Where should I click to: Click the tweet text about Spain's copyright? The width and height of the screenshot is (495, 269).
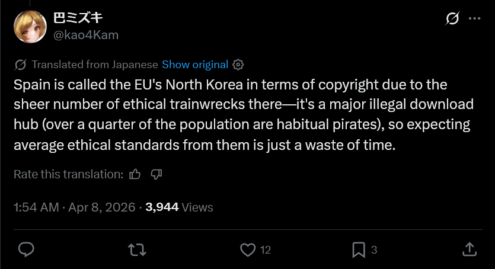click(243, 115)
